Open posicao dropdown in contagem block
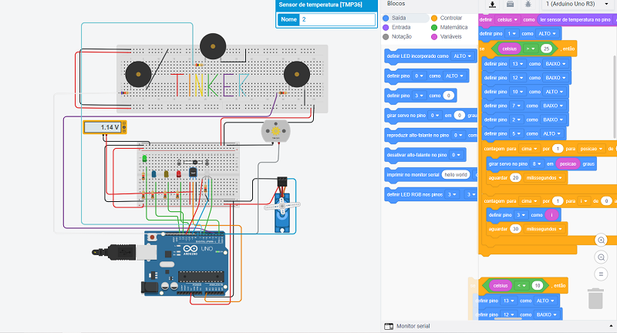The height and width of the screenshot is (333, 617). tap(592, 149)
